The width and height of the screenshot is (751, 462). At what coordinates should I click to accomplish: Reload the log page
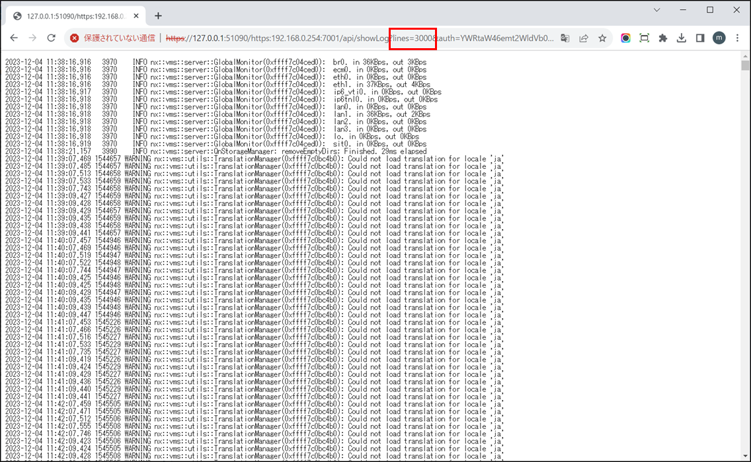[x=51, y=39]
